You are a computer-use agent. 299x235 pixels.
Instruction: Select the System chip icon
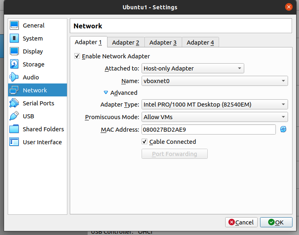click(15, 38)
